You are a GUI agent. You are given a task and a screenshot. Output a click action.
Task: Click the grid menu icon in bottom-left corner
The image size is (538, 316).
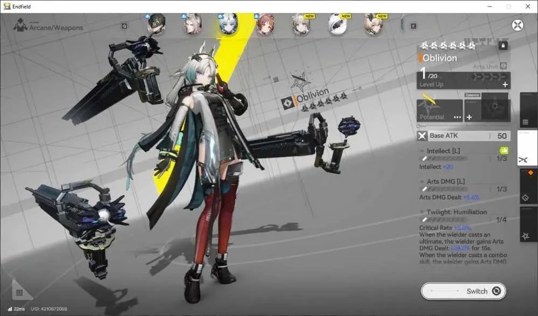19,292
